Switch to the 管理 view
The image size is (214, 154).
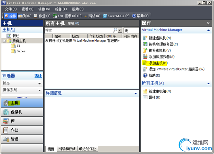pos(22,139)
